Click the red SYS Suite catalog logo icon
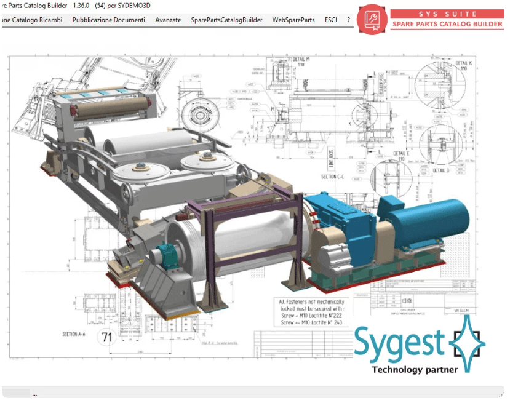 tap(371, 19)
